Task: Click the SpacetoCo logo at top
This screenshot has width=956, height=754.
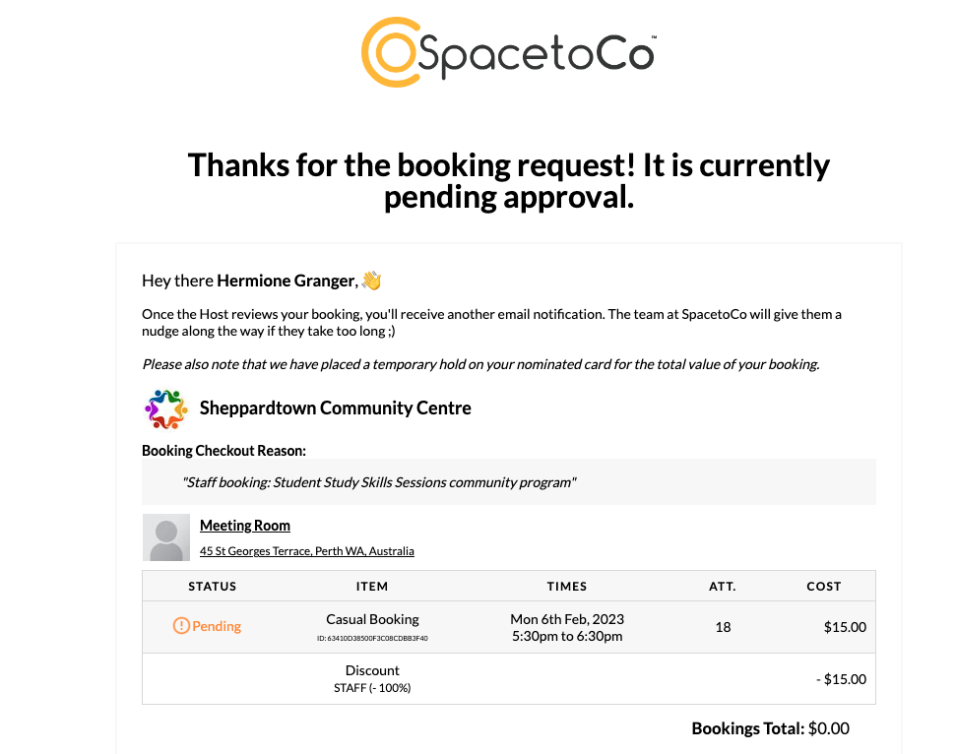Action: tap(508, 53)
